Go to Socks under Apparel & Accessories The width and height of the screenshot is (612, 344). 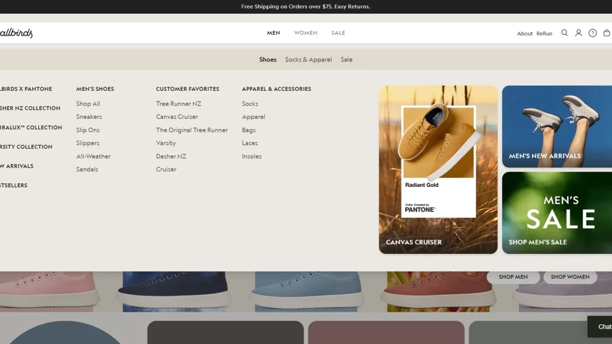[x=250, y=104]
